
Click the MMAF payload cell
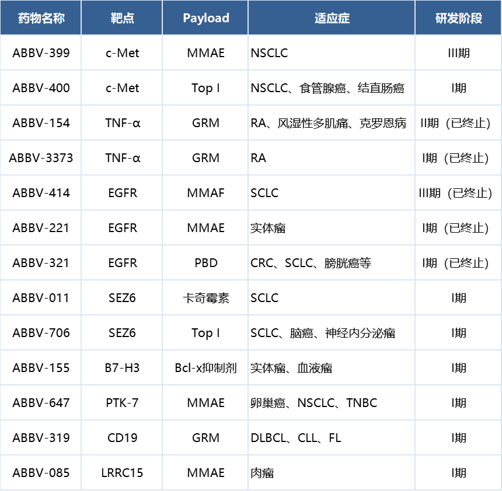[205, 193]
